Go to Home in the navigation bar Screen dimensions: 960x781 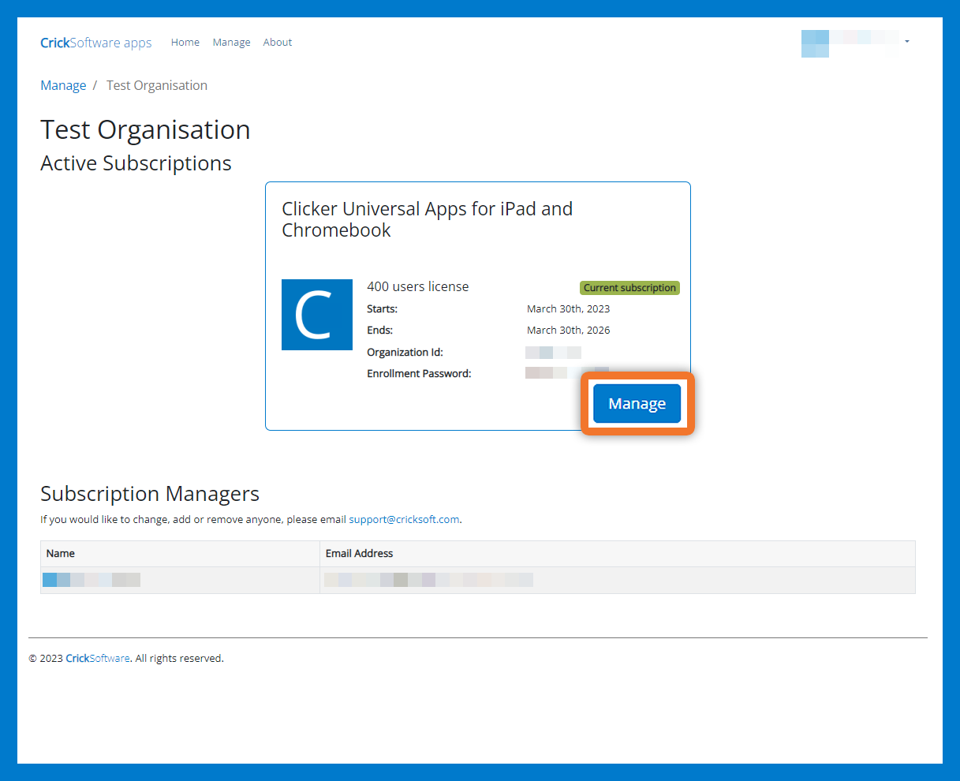(185, 43)
